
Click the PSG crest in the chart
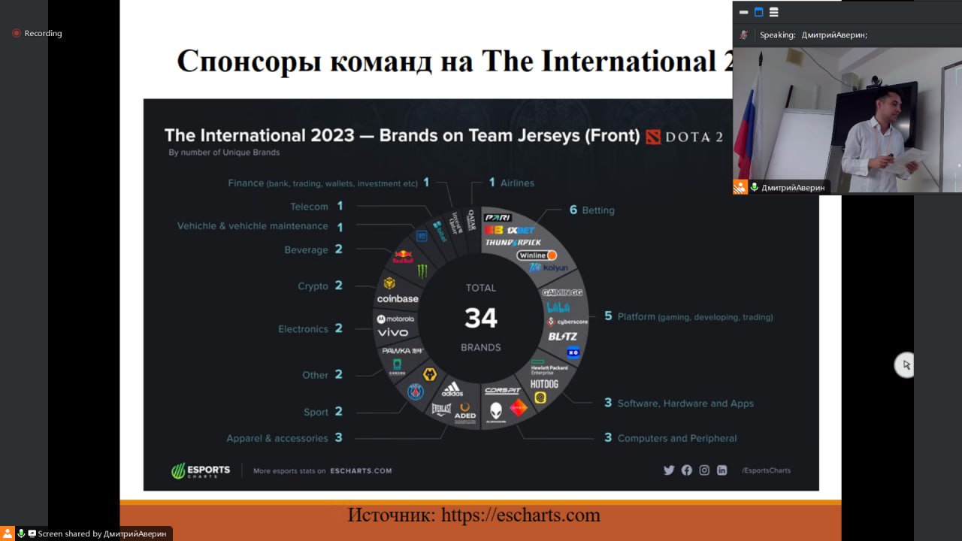[416, 391]
